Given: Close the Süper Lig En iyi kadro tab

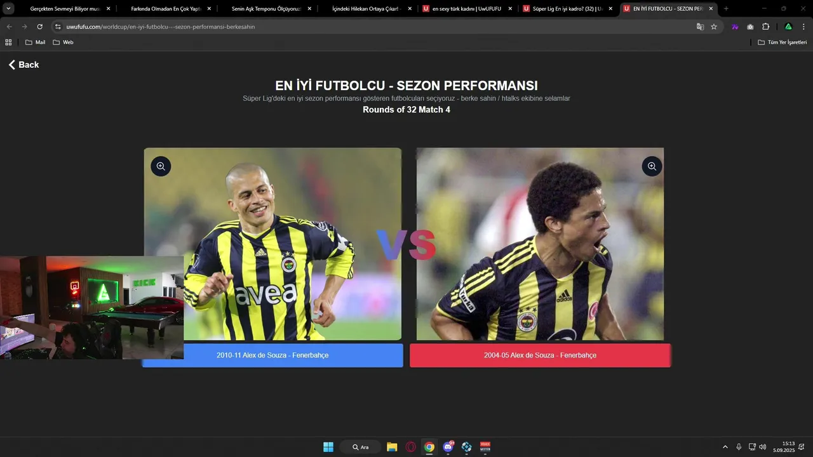Looking at the screenshot, I should [610, 9].
